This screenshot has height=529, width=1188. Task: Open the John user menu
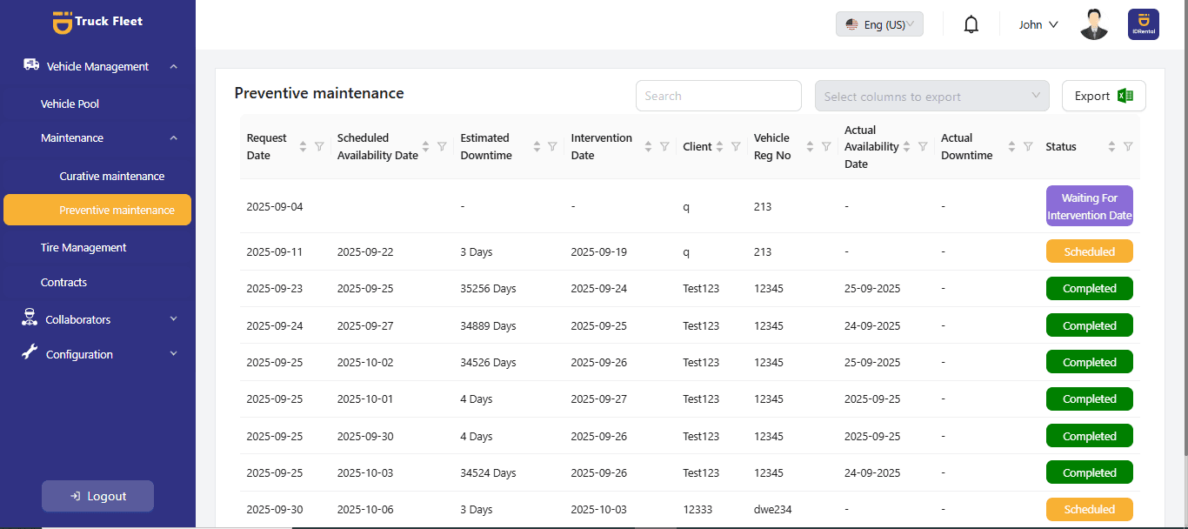[x=1038, y=24]
